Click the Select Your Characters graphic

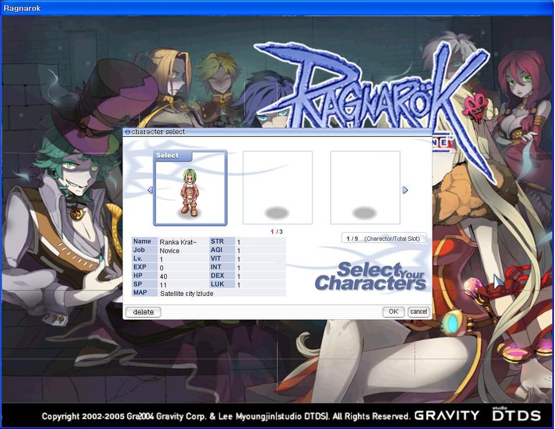(x=371, y=276)
